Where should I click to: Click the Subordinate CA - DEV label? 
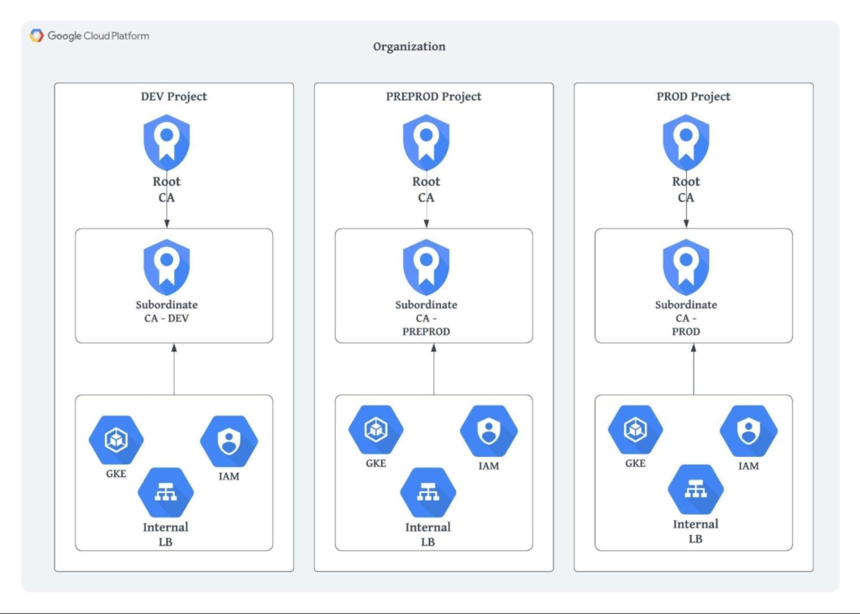click(x=167, y=311)
